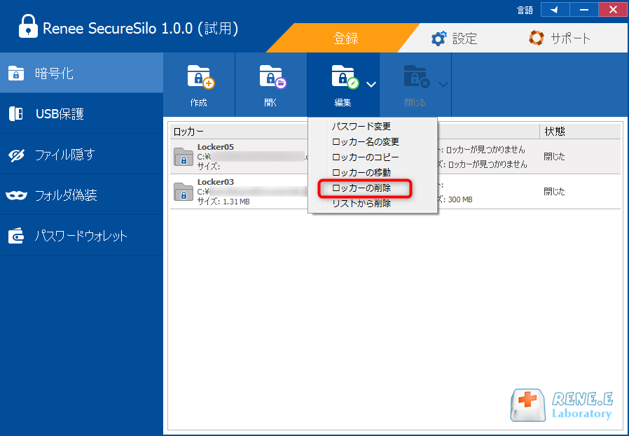629x436 pixels.
Task: Click the USB保護 sidebar icon
Action: point(16,114)
